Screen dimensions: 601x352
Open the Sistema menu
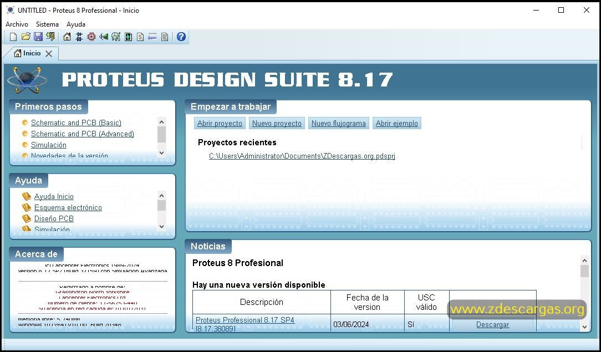47,24
